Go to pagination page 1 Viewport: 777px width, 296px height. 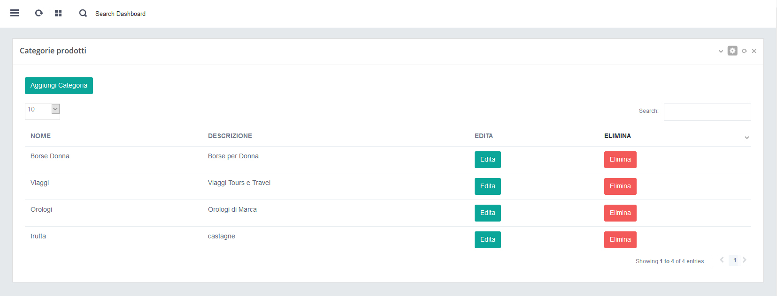[x=734, y=260]
